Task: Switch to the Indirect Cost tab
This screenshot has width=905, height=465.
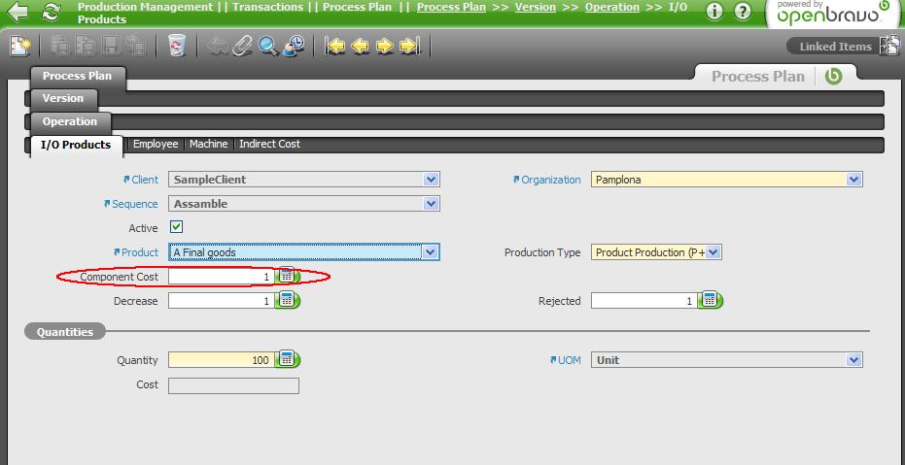Action: click(269, 144)
